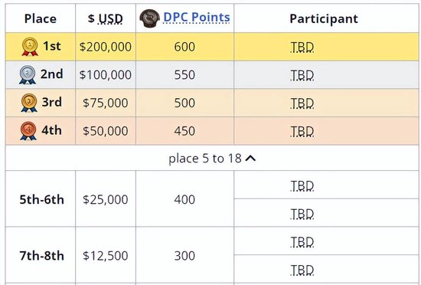Click first TBD in 5th-6th row
The height and width of the screenshot is (285, 421).
point(302,186)
